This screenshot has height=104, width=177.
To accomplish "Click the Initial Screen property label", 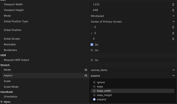I will click(x=12, y=39).
